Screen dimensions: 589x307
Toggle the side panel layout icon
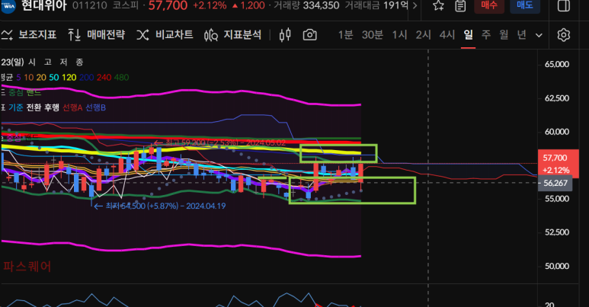[x=563, y=5]
